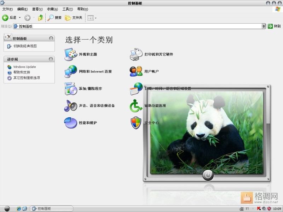
Task: Go up one folder level
Action: click(40, 18)
